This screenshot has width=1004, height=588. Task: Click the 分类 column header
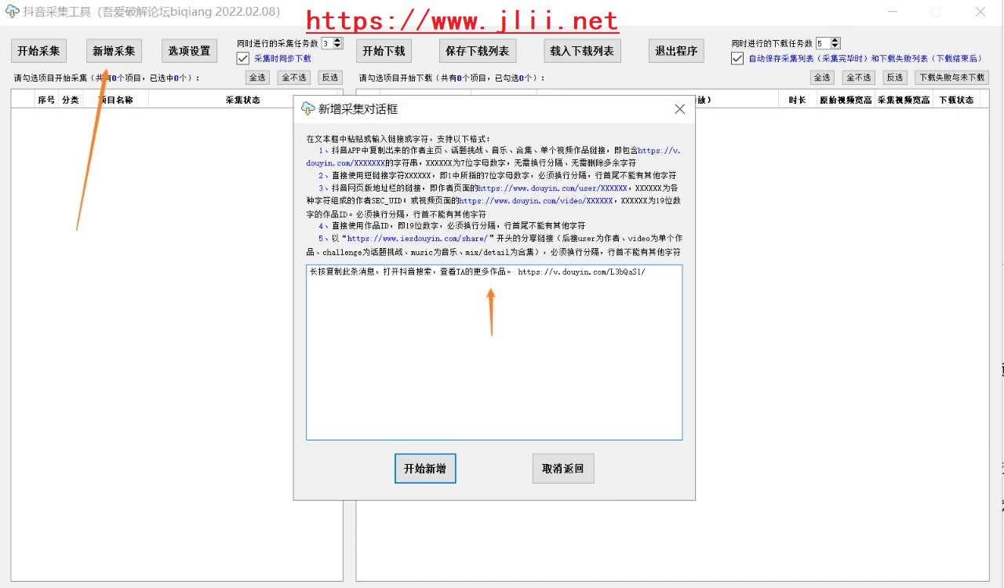[71, 100]
